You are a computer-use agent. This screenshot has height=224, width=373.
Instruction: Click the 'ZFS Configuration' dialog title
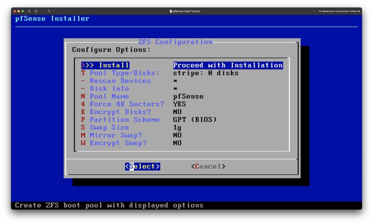(175, 42)
